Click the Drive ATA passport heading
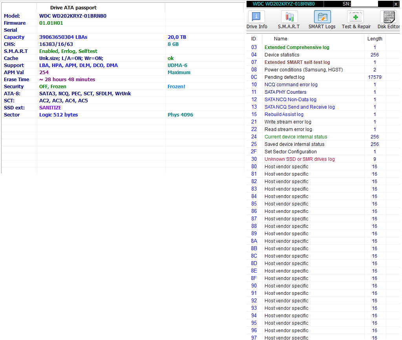The height and width of the screenshot is (340, 402). [73, 8]
